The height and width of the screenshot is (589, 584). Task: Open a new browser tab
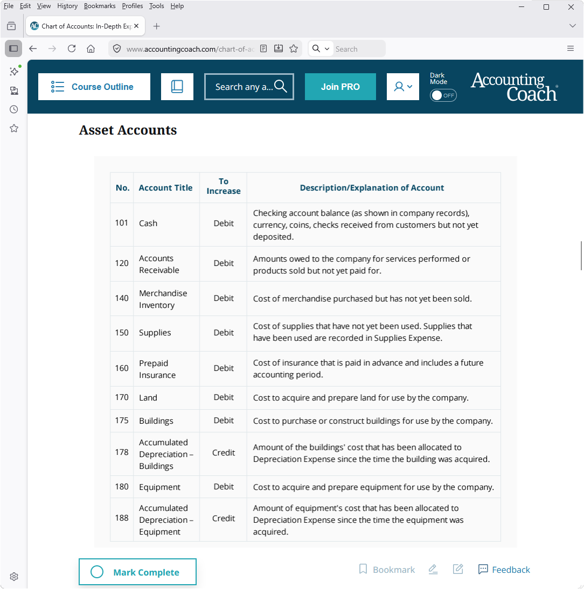point(157,26)
